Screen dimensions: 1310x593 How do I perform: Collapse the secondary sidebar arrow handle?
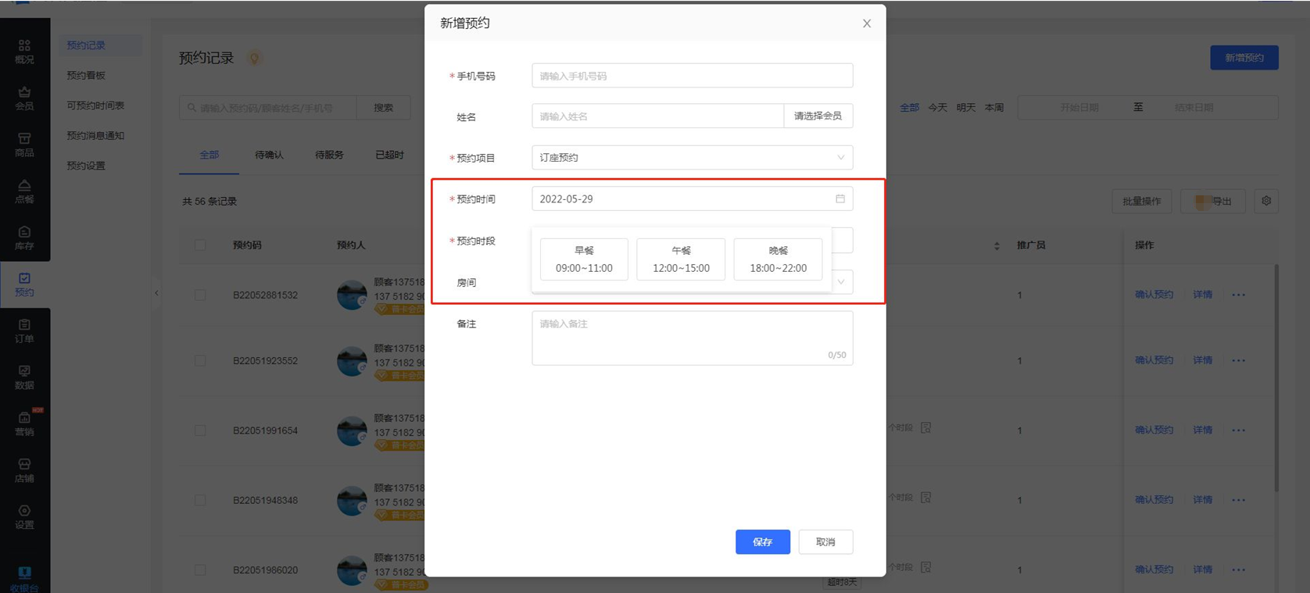tap(156, 294)
